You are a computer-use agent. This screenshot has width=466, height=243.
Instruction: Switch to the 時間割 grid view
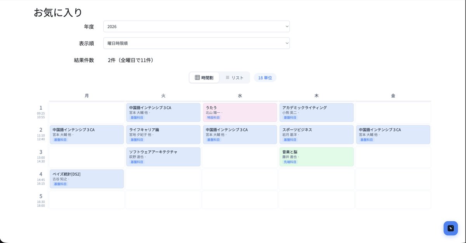coord(204,78)
